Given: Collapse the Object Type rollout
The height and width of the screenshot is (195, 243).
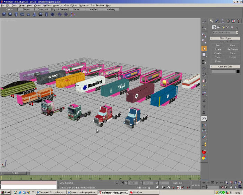Looking at the screenshot, I should (225, 38).
